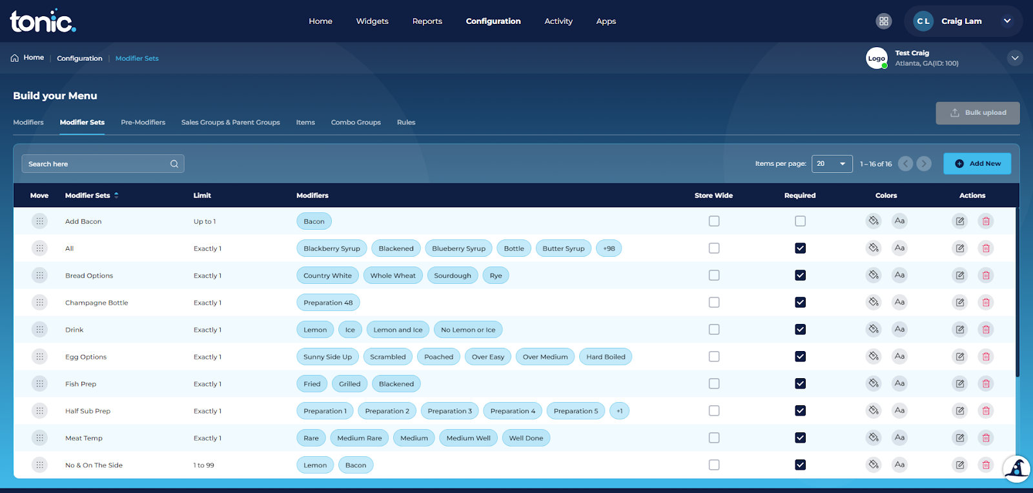Image resolution: width=1033 pixels, height=493 pixels.
Task: Click the Bulk upload button
Action: tap(978, 113)
